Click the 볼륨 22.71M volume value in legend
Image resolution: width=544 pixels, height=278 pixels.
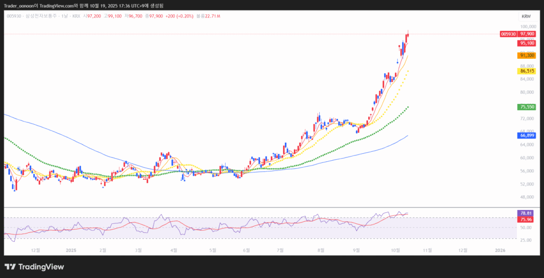click(x=208, y=16)
